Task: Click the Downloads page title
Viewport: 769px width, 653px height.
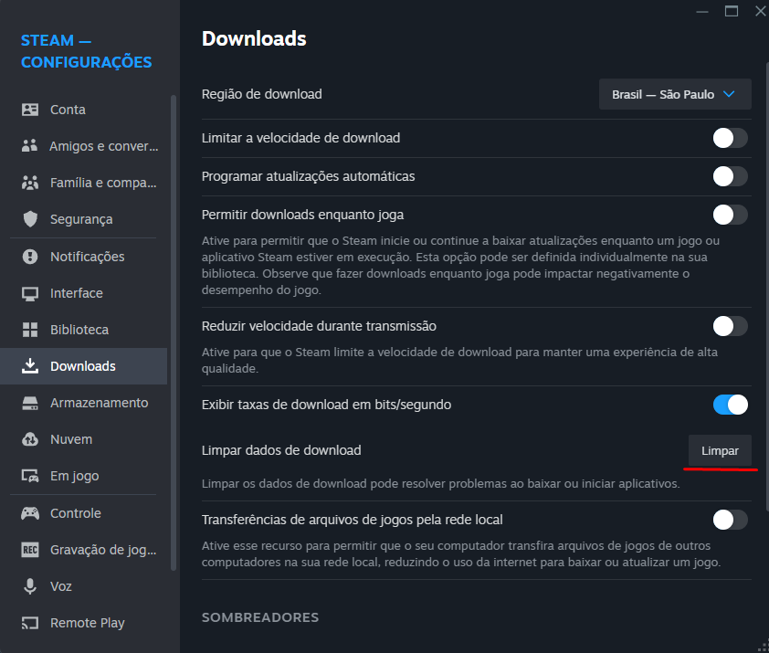Action: [254, 38]
